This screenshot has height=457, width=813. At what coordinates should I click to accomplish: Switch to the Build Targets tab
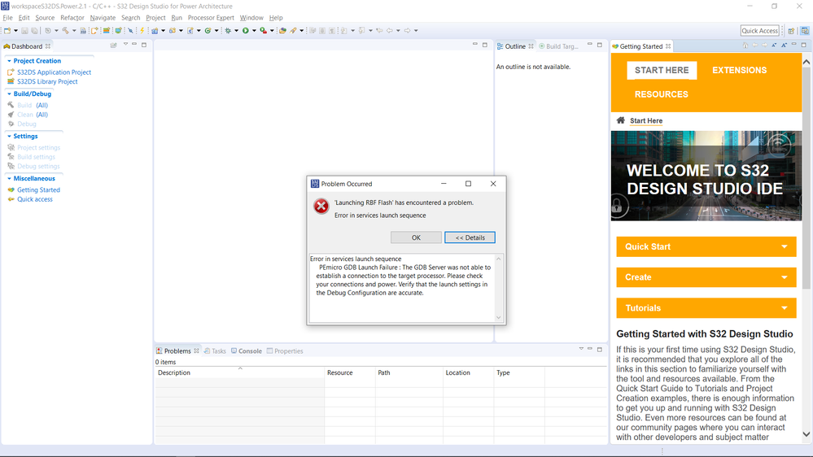pyautogui.click(x=558, y=46)
